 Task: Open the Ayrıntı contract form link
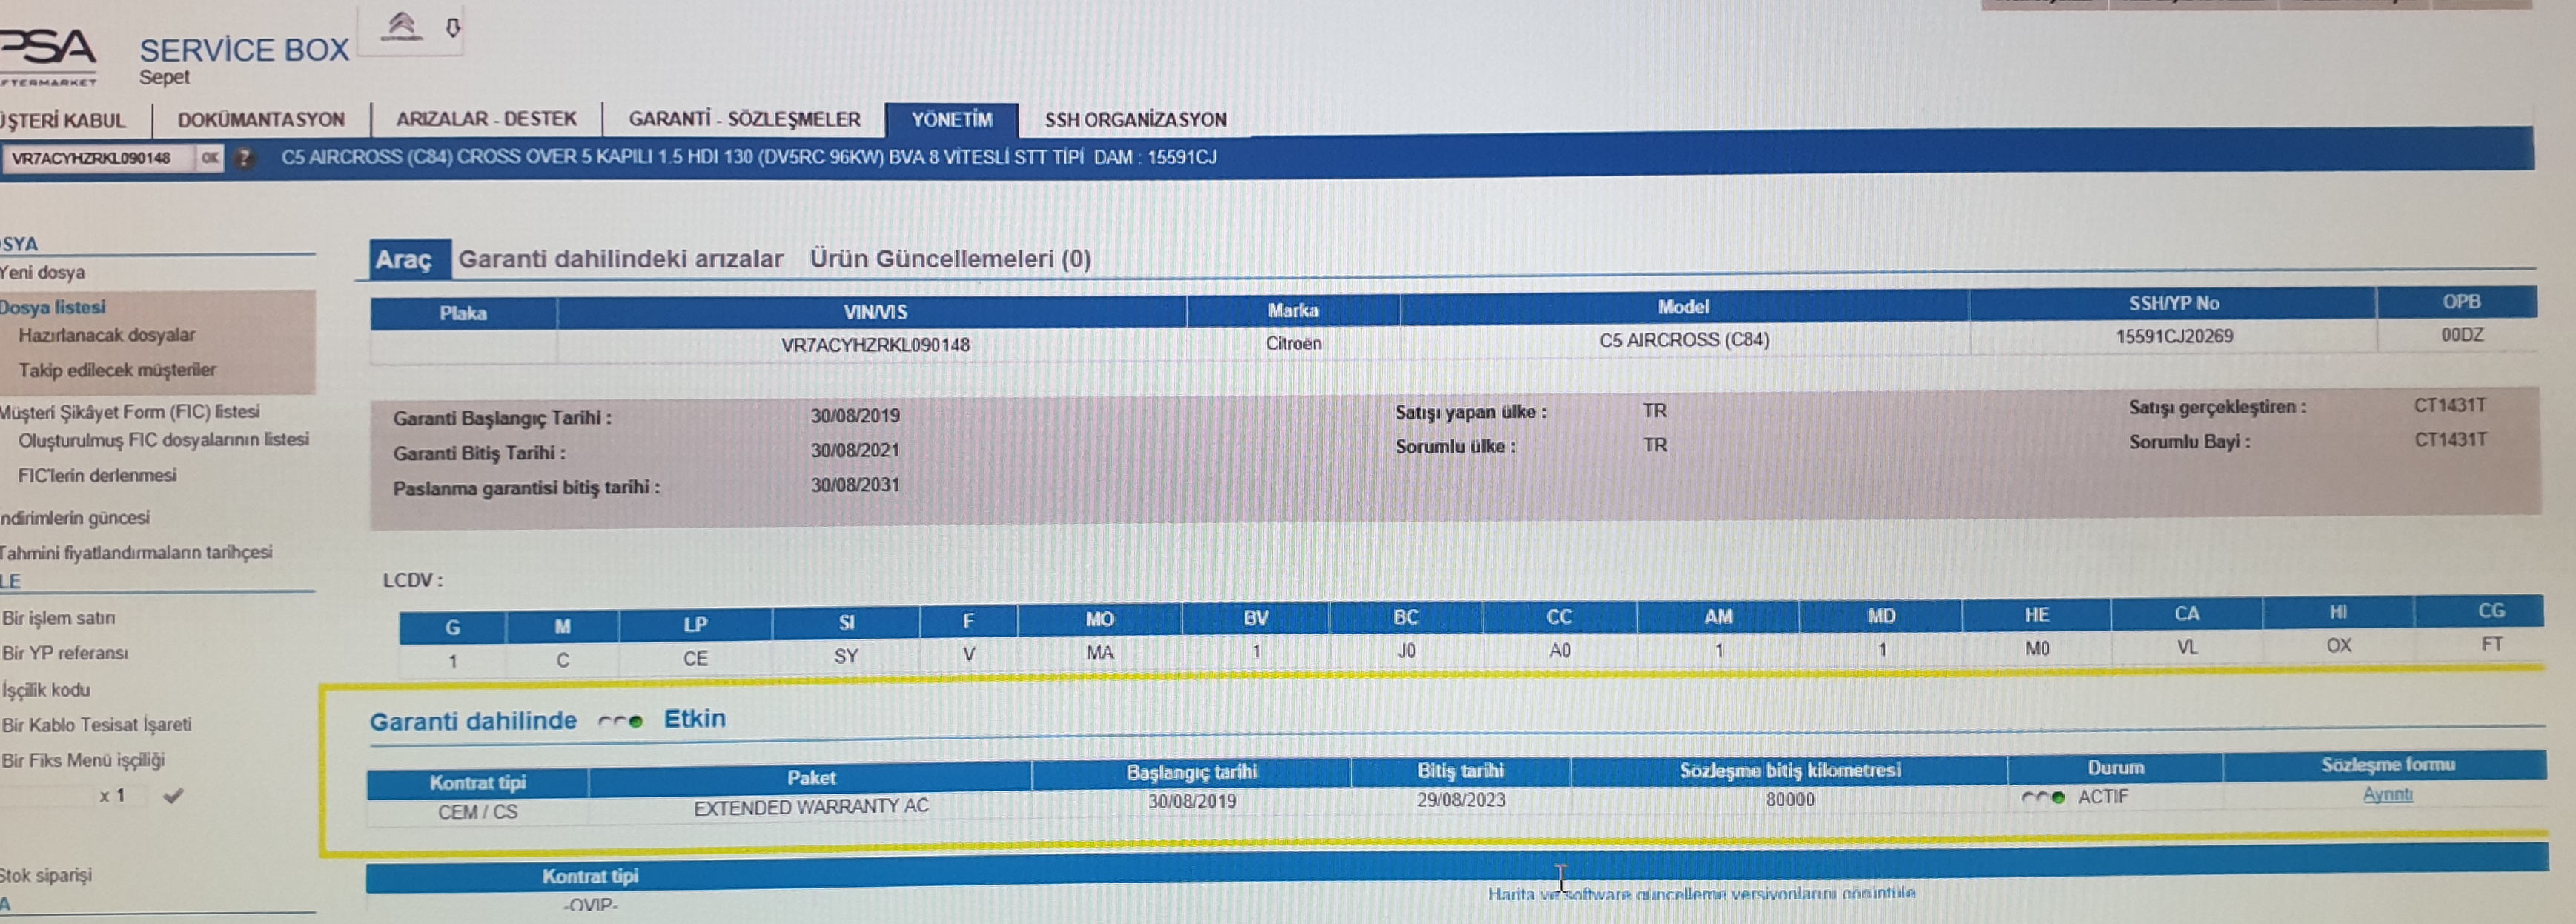click(x=2388, y=795)
